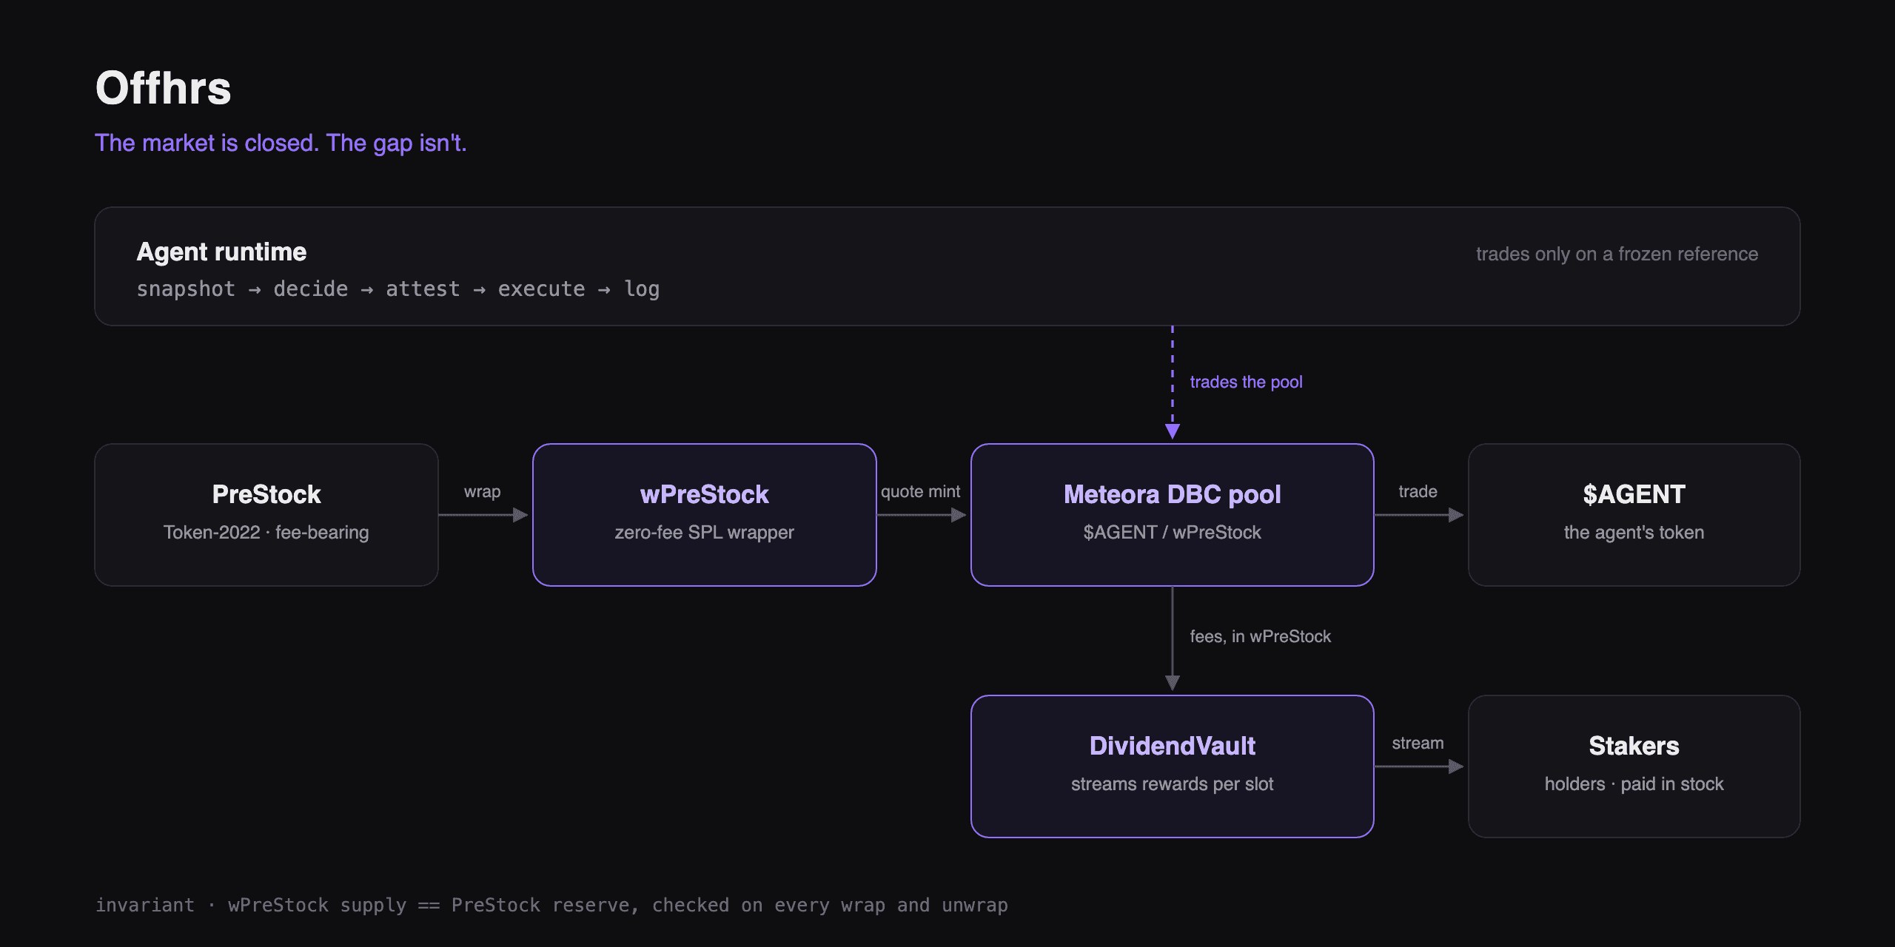This screenshot has width=1895, height=947.
Task: Select the wPreStock node title
Action: pyautogui.click(x=705, y=494)
